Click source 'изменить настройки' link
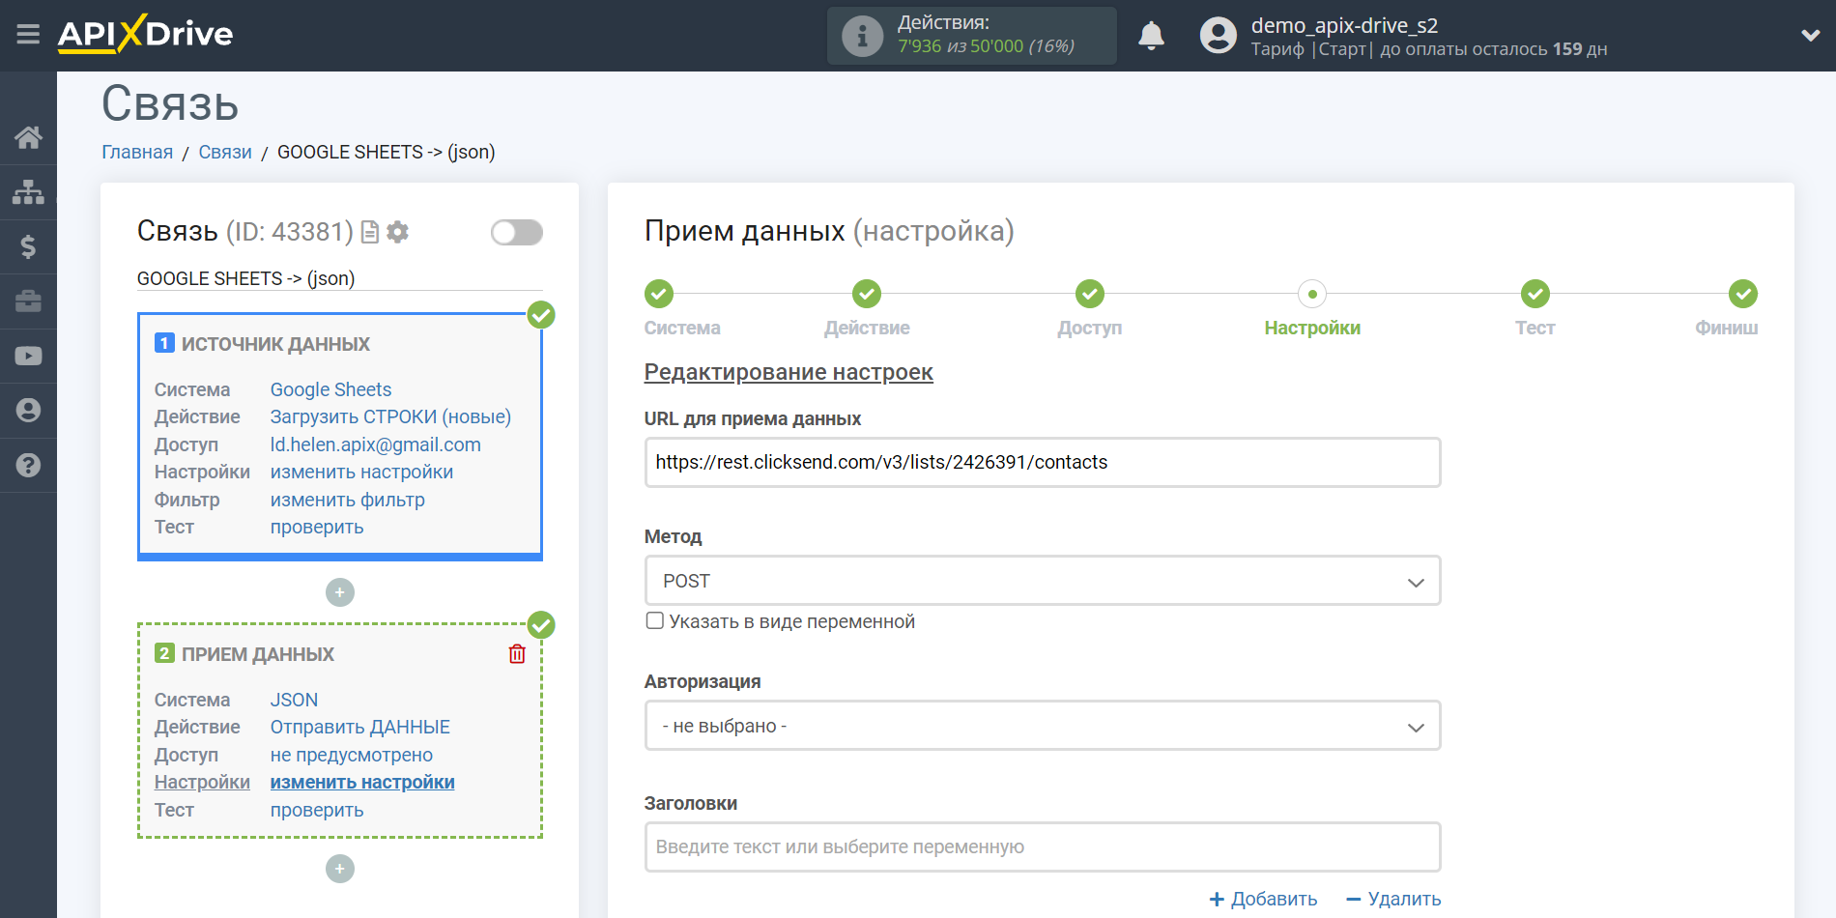This screenshot has height=918, width=1836. [361, 472]
